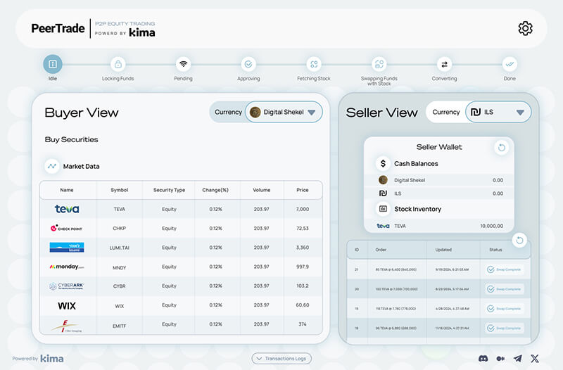Viewport: 563px width, 370px height.
Task: Click the Approving checkmark step icon
Action: pyautogui.click(x=248, y=64)
